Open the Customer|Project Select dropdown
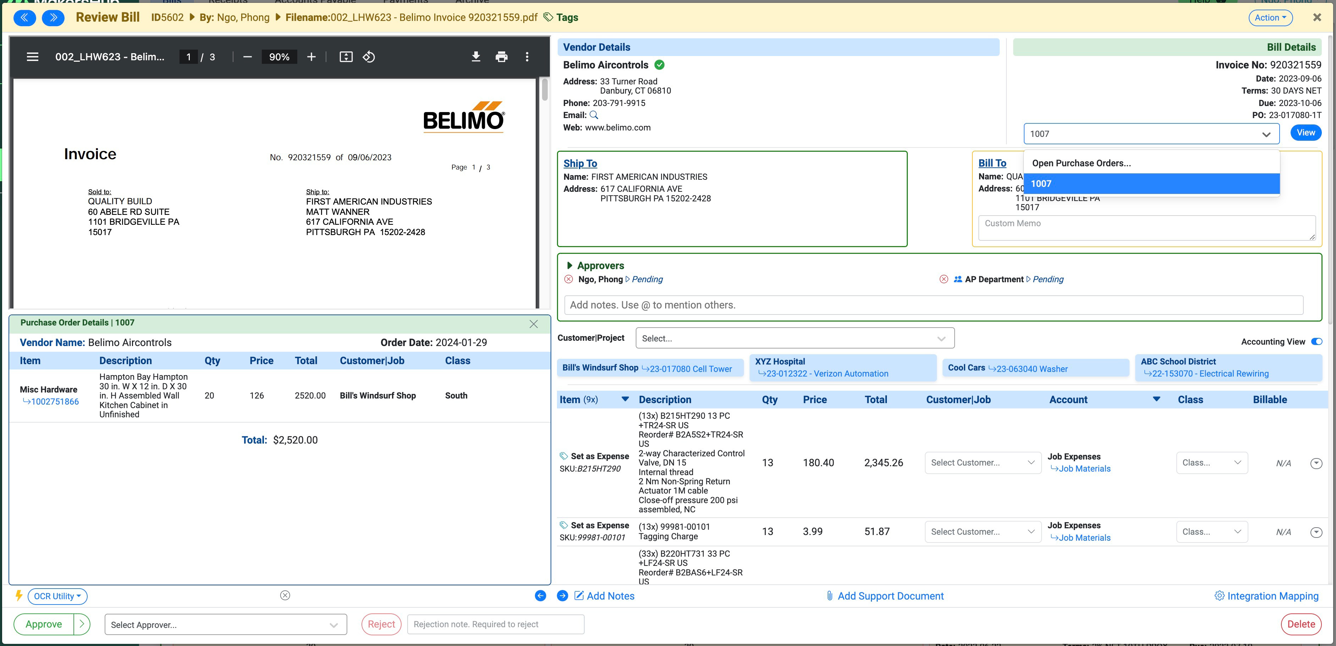The width and height of the screenshot is (1336, 646). [795, 338]
